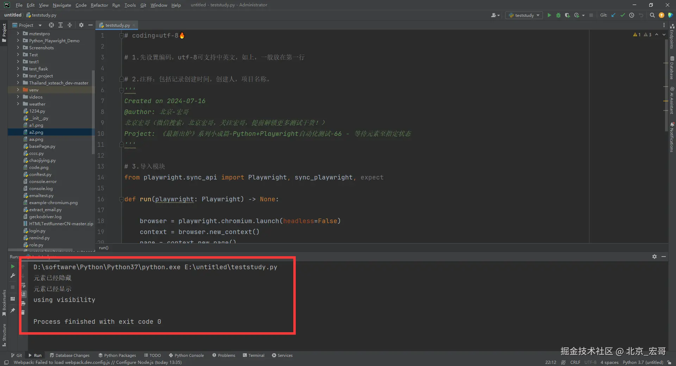Open run configuration wrench in Run panel

13,276
